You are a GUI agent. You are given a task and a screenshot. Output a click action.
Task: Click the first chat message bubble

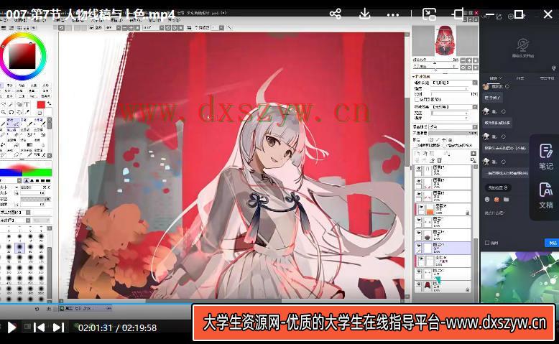[x=493, y=98]
